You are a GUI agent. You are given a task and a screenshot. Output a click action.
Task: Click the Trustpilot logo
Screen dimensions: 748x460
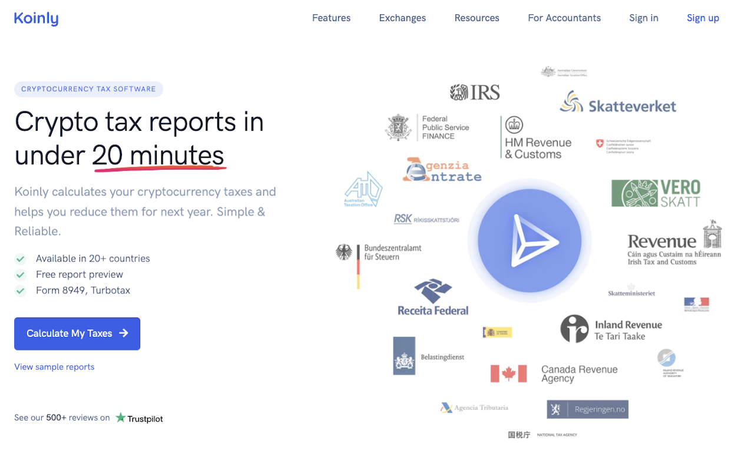pyautogui.click(x=140, y=418)
